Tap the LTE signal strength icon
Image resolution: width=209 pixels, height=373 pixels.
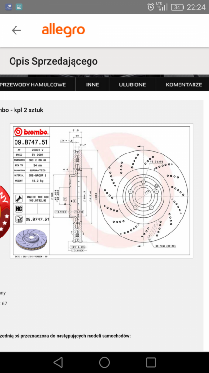click(x=162, y=7)
